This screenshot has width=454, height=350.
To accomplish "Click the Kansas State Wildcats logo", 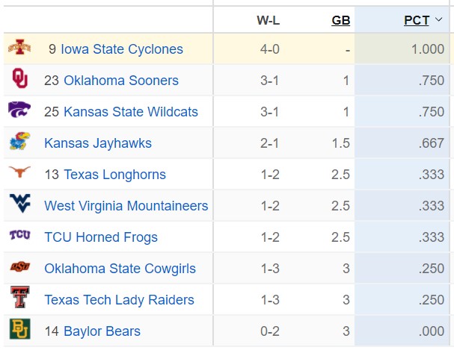I will tap(19, 110).
